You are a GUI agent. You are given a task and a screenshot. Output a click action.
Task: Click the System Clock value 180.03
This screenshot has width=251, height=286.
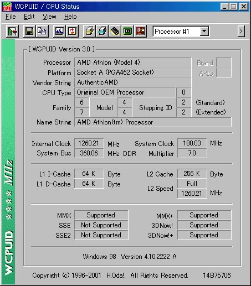point(192,143)
